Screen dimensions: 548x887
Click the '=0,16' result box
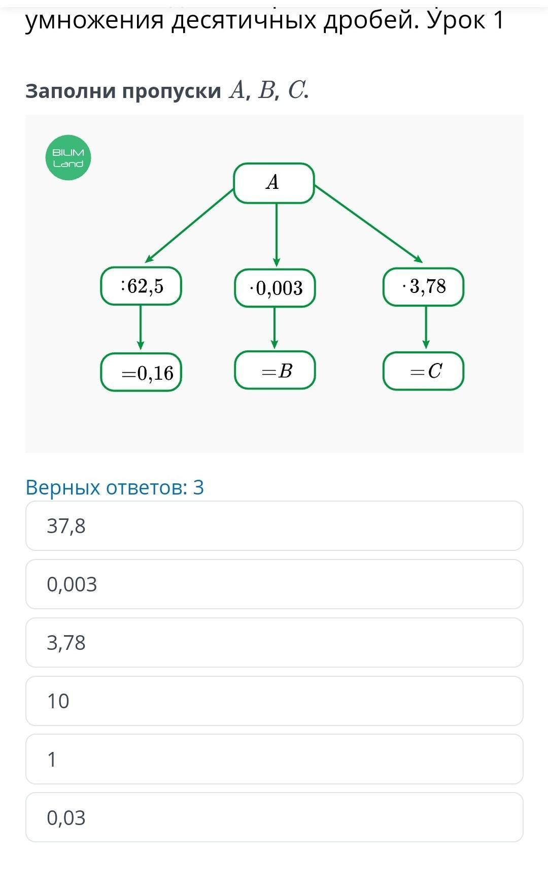141,373
